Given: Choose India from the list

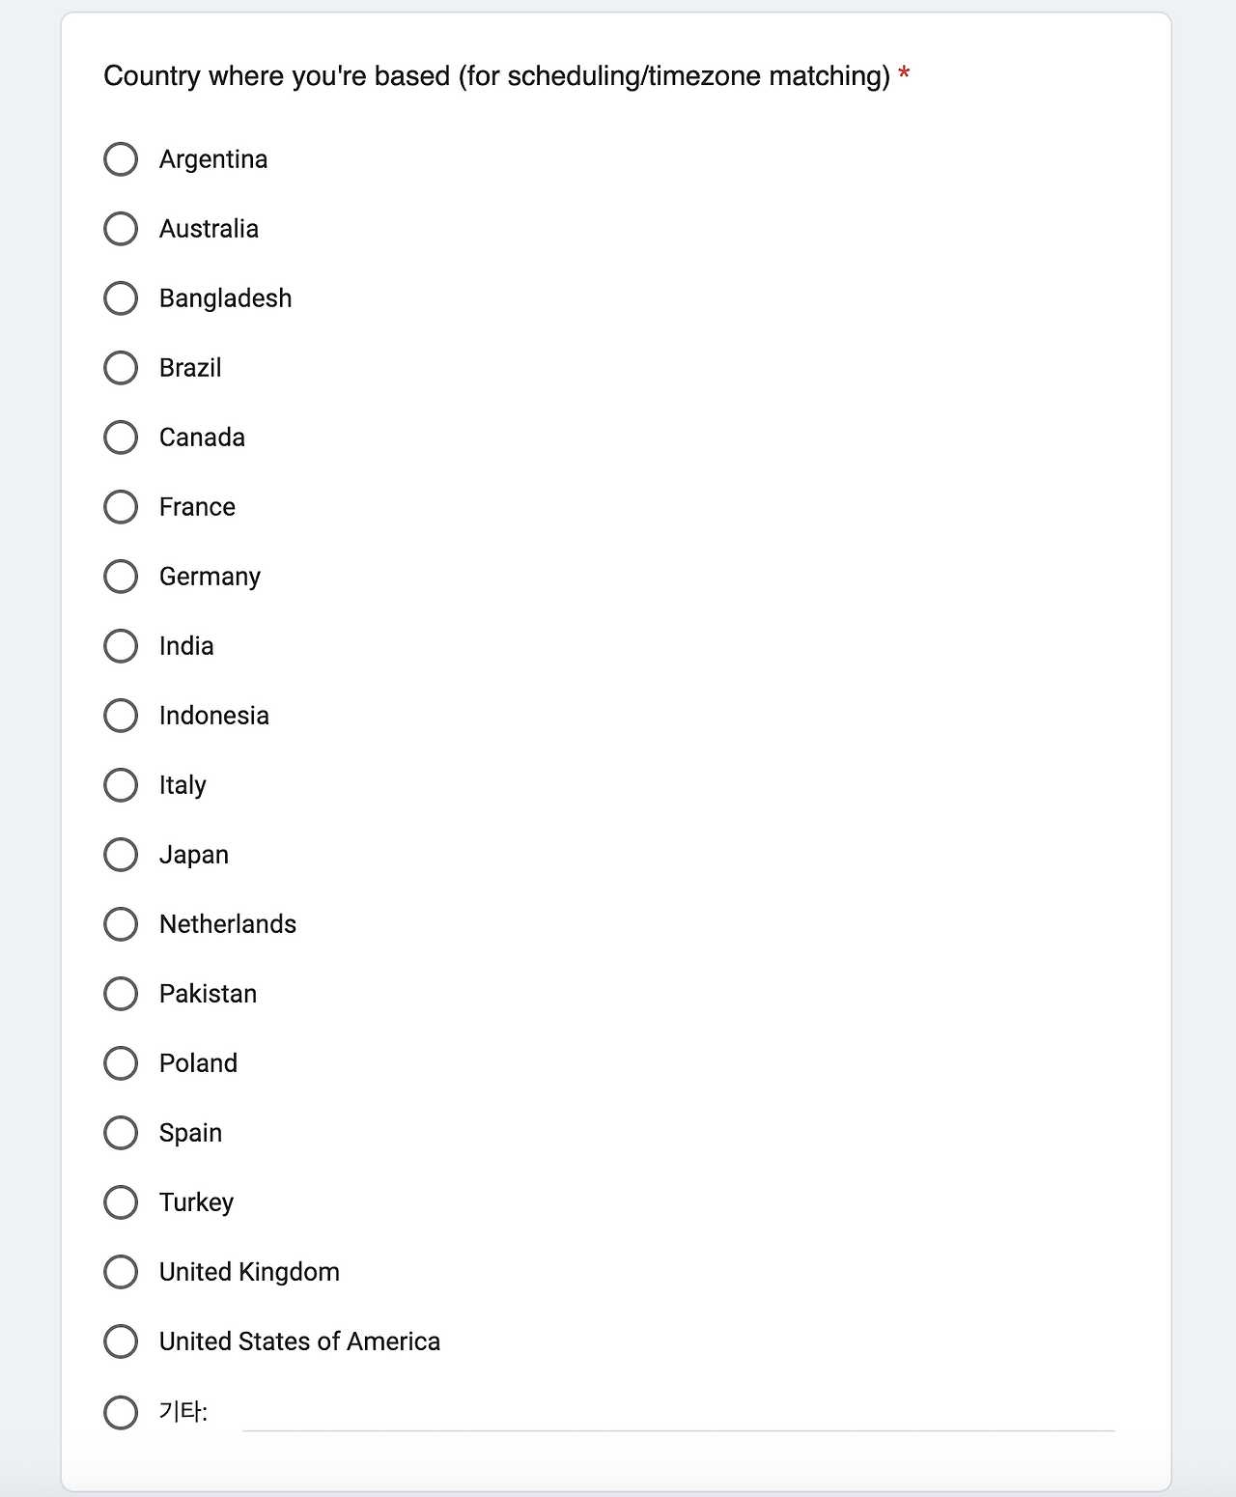Looking at the screenshot, I should point(121,646).
